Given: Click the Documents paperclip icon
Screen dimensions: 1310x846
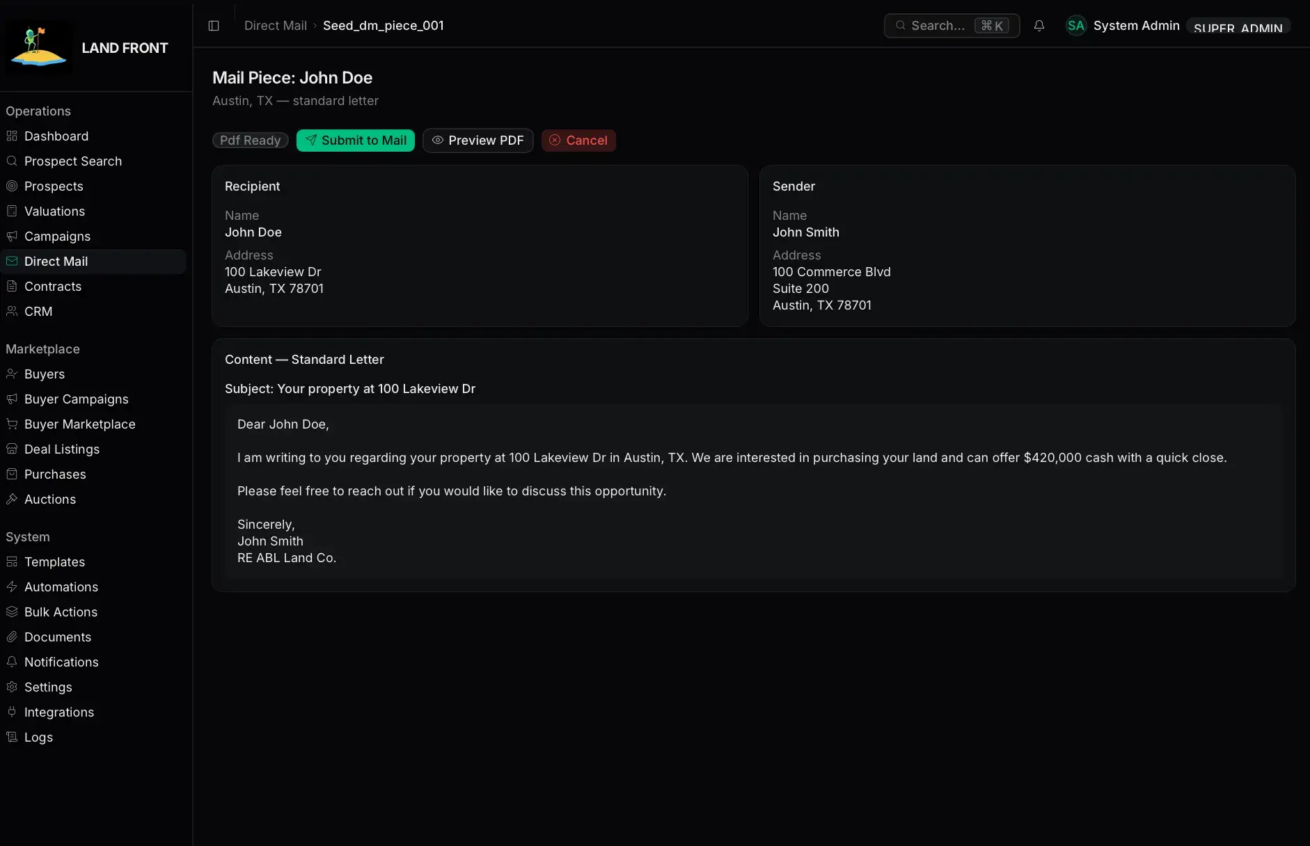Looking at the screenshot, I should tap(12, 637).
